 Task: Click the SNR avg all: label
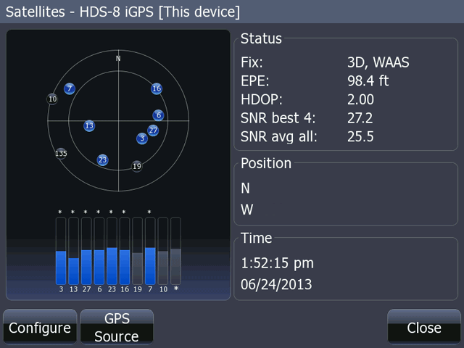pyautogui.click(x=278, y=137)
